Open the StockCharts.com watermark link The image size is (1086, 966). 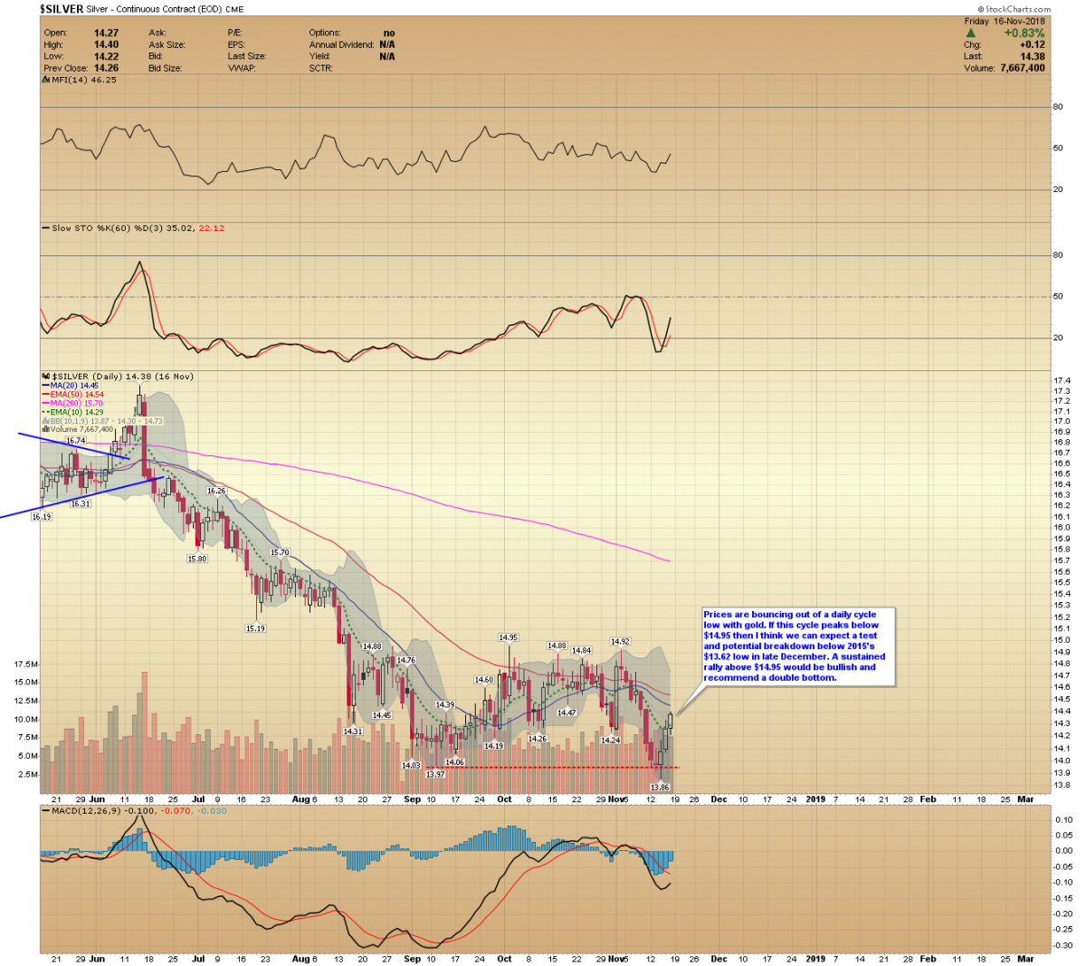[1011, 9]
